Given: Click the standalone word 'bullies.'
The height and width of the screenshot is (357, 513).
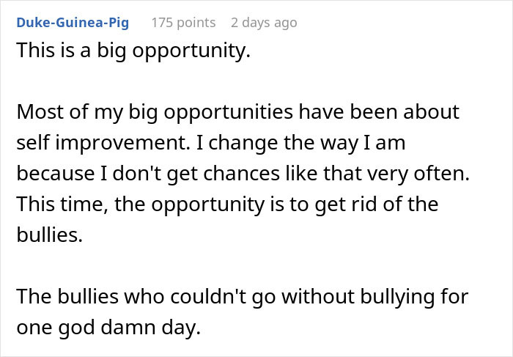Looking at the screenshot, I should [x=49, y=235].
